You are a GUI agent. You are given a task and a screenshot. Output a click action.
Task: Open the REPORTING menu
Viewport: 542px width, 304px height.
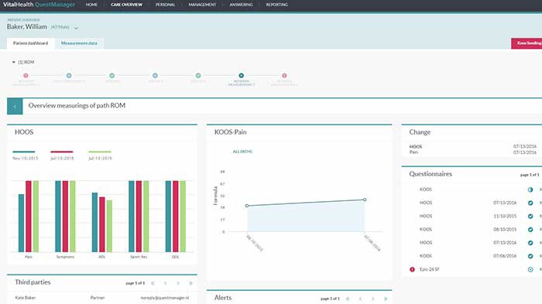pyautogui.click(x=277, y=5)
